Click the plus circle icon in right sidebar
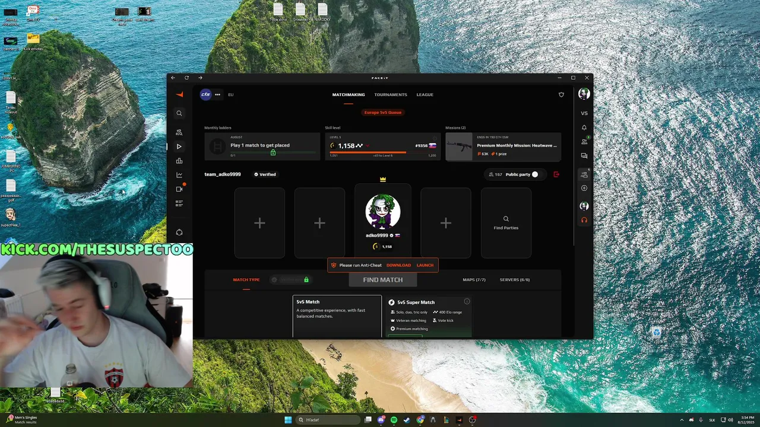760x427 pixels. pyautogui.click(x=584, y=188)
